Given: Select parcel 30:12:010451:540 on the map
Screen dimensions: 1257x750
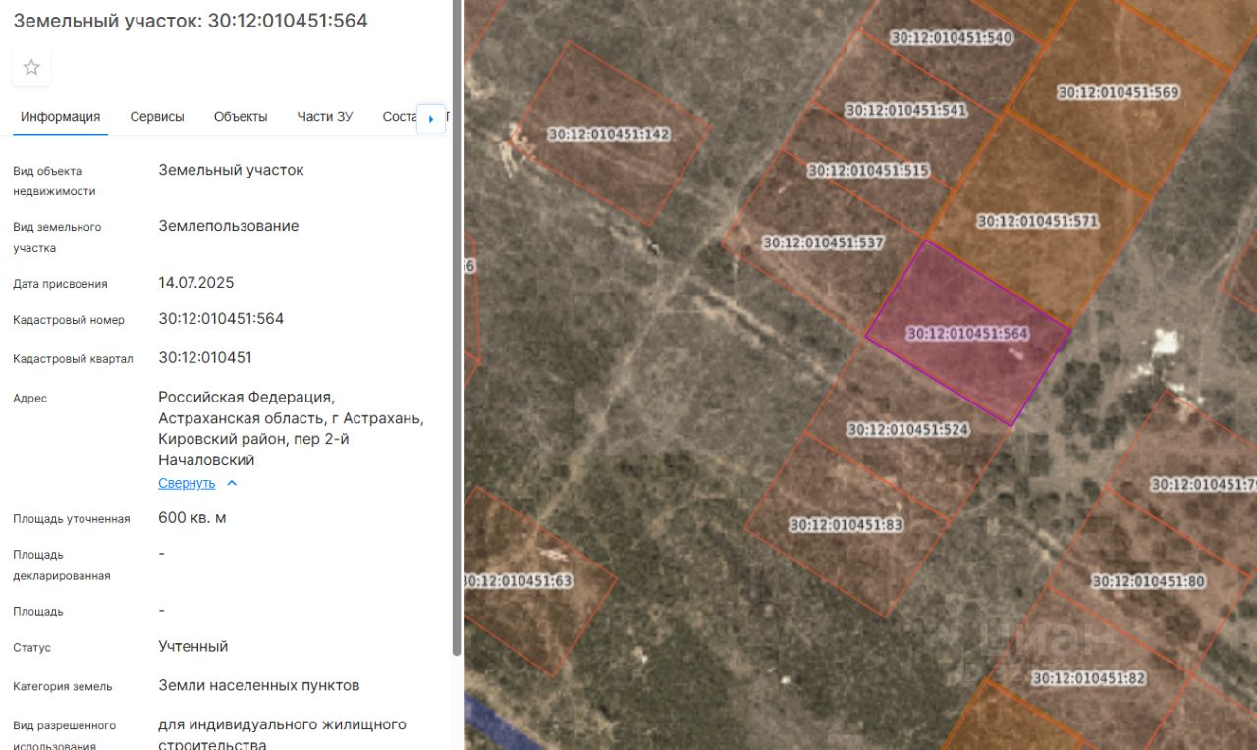Looking at the screenshot, I should pyautogui.click(x=951, y=38).
